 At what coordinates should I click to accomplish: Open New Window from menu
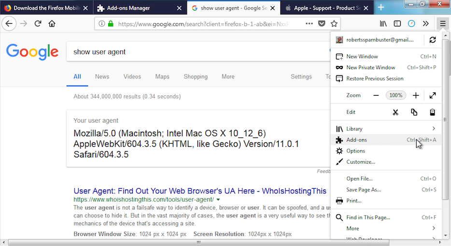386,56
